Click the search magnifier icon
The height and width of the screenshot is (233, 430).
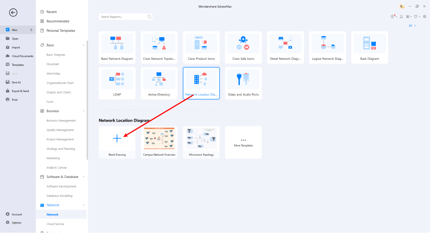pyautogui.click(x=149, y=17)
